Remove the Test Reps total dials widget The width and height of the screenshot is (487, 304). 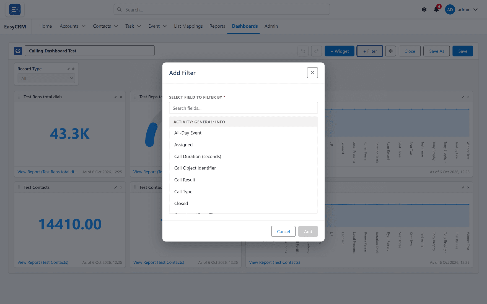click(121, 97)
